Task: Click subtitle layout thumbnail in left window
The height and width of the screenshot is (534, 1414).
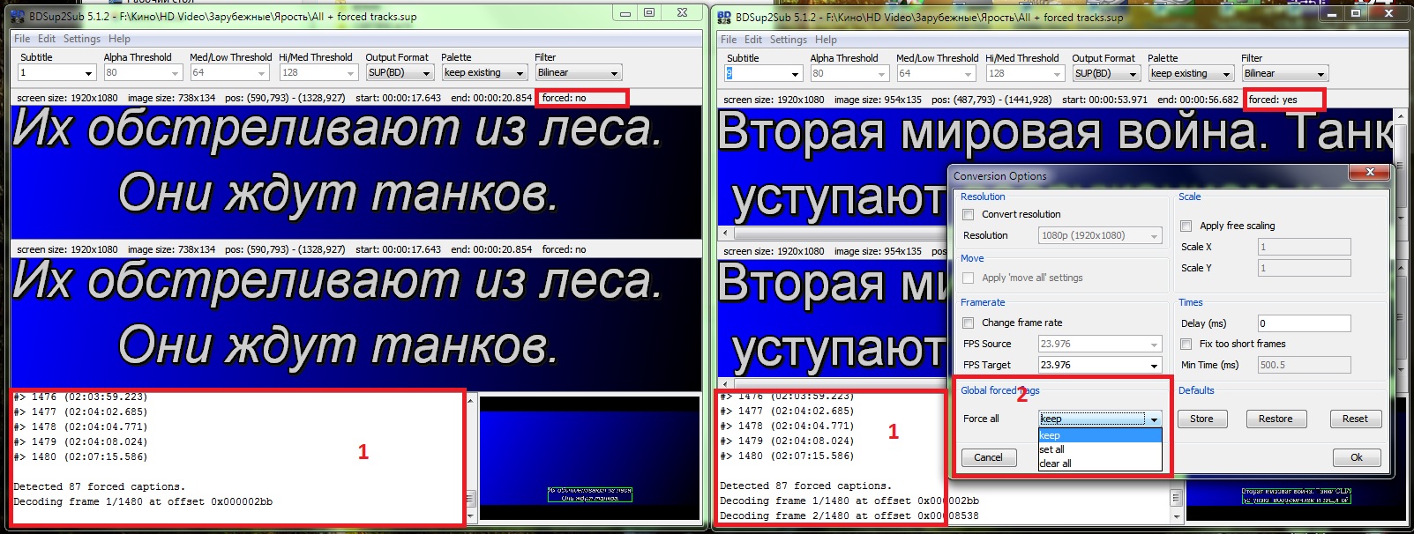Action: pos(589,458)
